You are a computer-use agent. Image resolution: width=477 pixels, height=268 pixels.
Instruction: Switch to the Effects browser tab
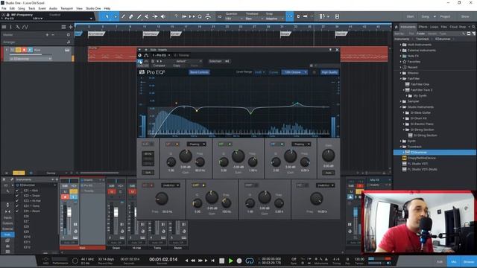coord(423,27)
